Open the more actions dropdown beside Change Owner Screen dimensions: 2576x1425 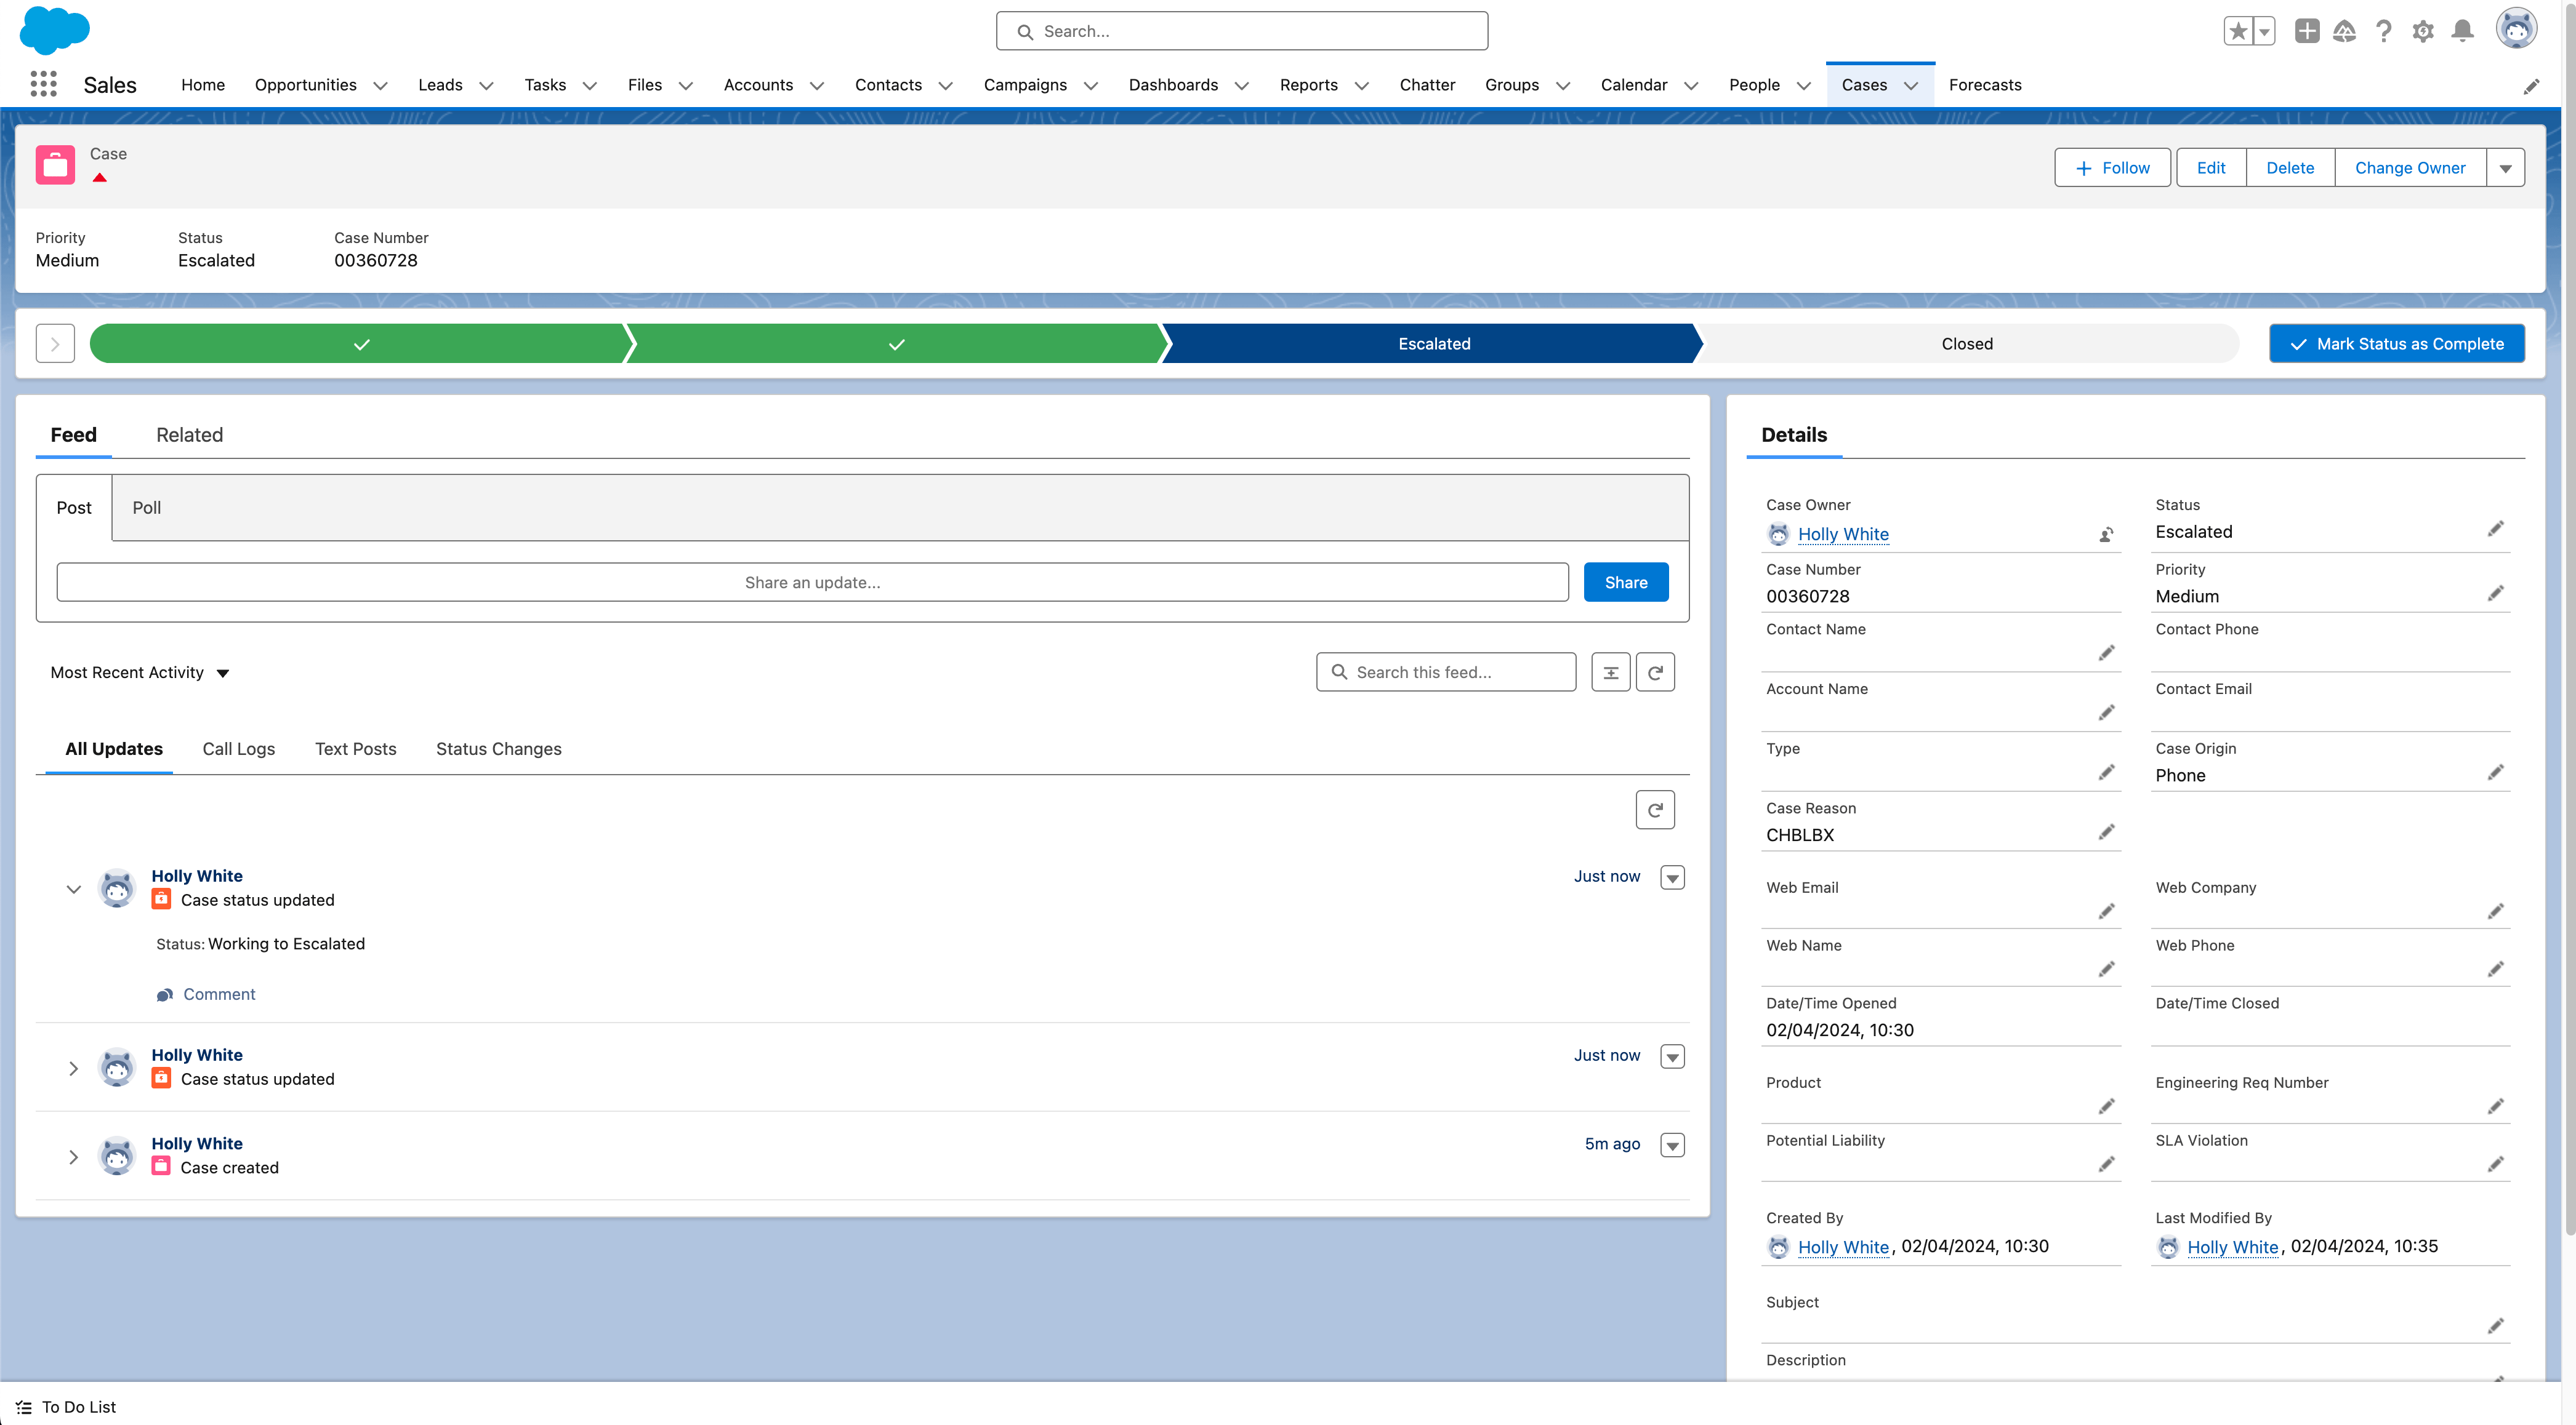click(2505, 168)
